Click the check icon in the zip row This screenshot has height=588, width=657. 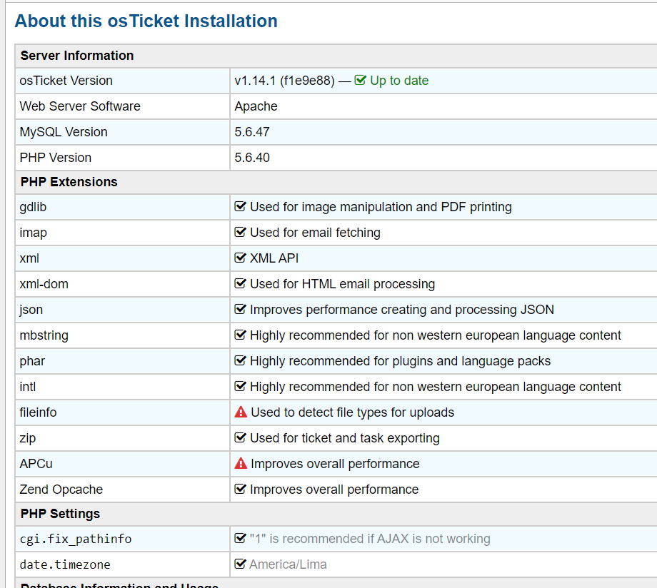240,437
